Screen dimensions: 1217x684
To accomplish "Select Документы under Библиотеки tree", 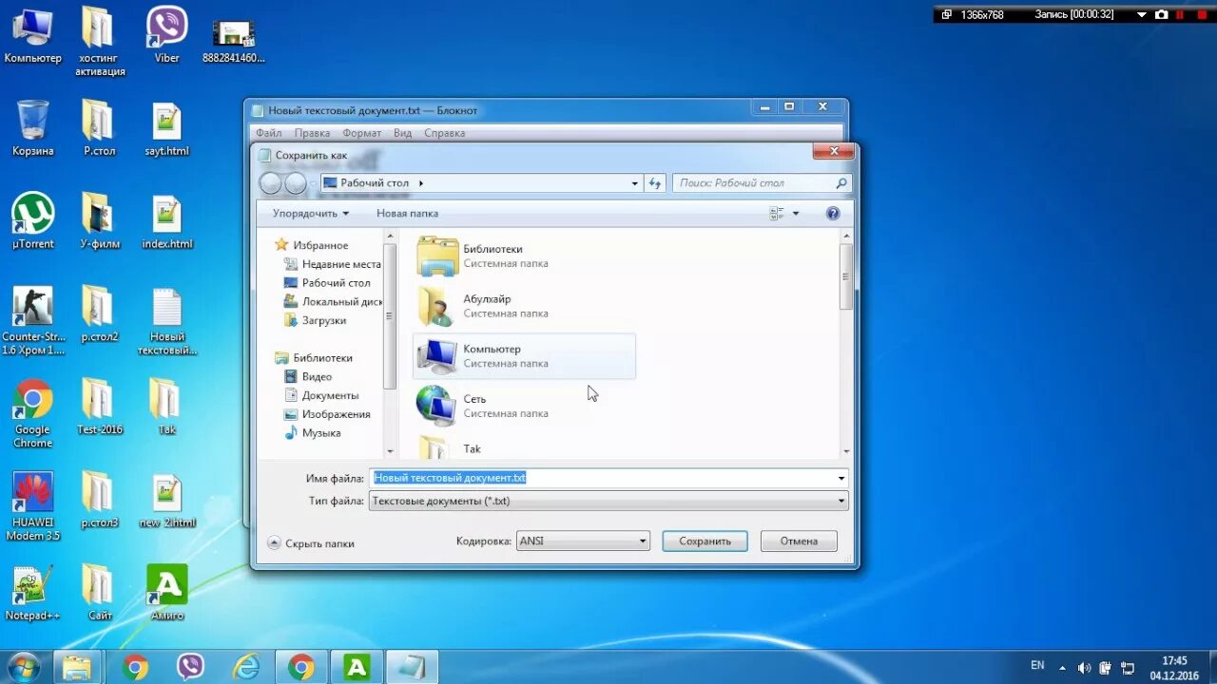I will [x=321, y=395].
